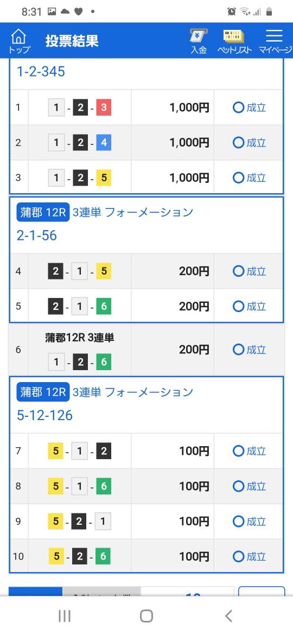Tap Android recent apps button
The height and width of the screenshot is (635, 293).
[65, 616]
